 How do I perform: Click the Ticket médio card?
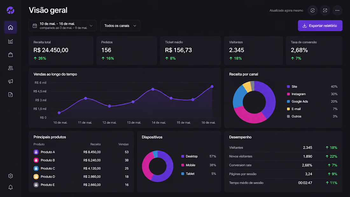(190, 51)
